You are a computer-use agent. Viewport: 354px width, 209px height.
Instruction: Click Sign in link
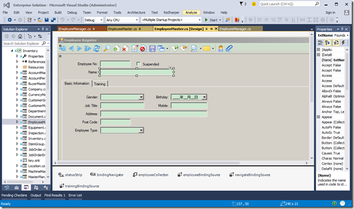pos(330,13)
